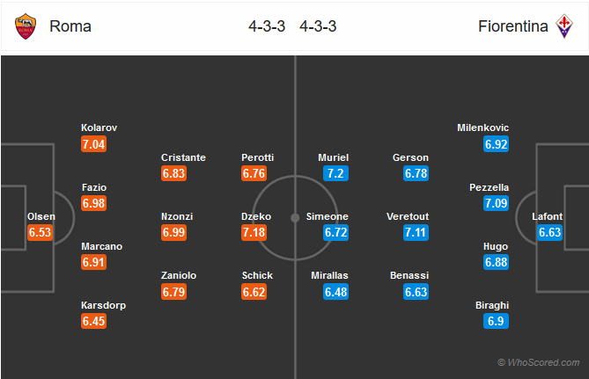Image resolution: width=589 pixels, height=379 pixels.
Task: Open the Fiorentina team name link
Action: tap(512, 26)
